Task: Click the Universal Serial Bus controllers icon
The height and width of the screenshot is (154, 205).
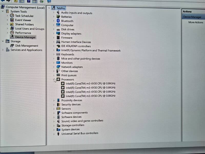Action: (x=58, y=133)
